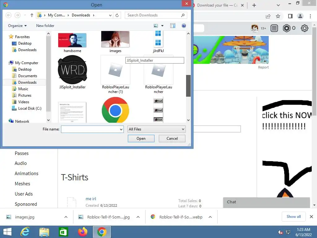
Task: Open Meshes in Roblox sidebar
Action: coord(22,184)
